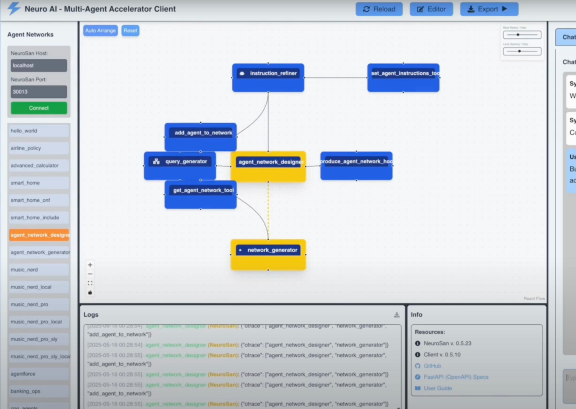Open the GitHub link
The width and height of the screenshot is (576, 409).
pyautogui.click(x=432, y=366)
